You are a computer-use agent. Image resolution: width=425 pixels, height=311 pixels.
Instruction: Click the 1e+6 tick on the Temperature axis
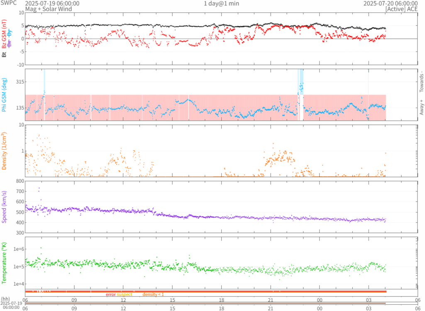click(19, 249)
